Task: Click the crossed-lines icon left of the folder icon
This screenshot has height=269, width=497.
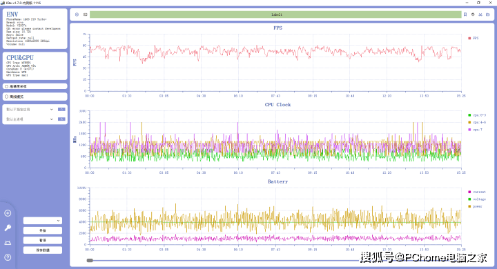Action: (480, 14)
